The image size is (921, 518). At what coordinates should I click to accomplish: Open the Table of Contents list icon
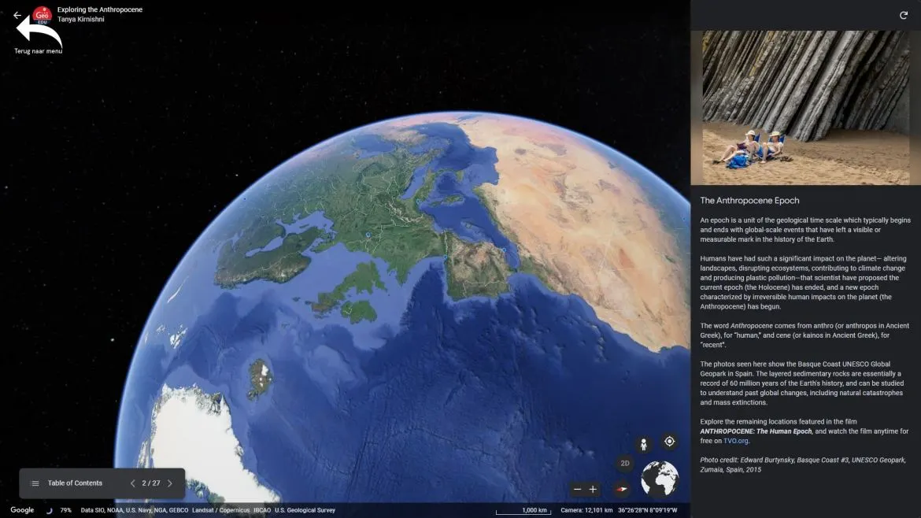coord(35,483)
